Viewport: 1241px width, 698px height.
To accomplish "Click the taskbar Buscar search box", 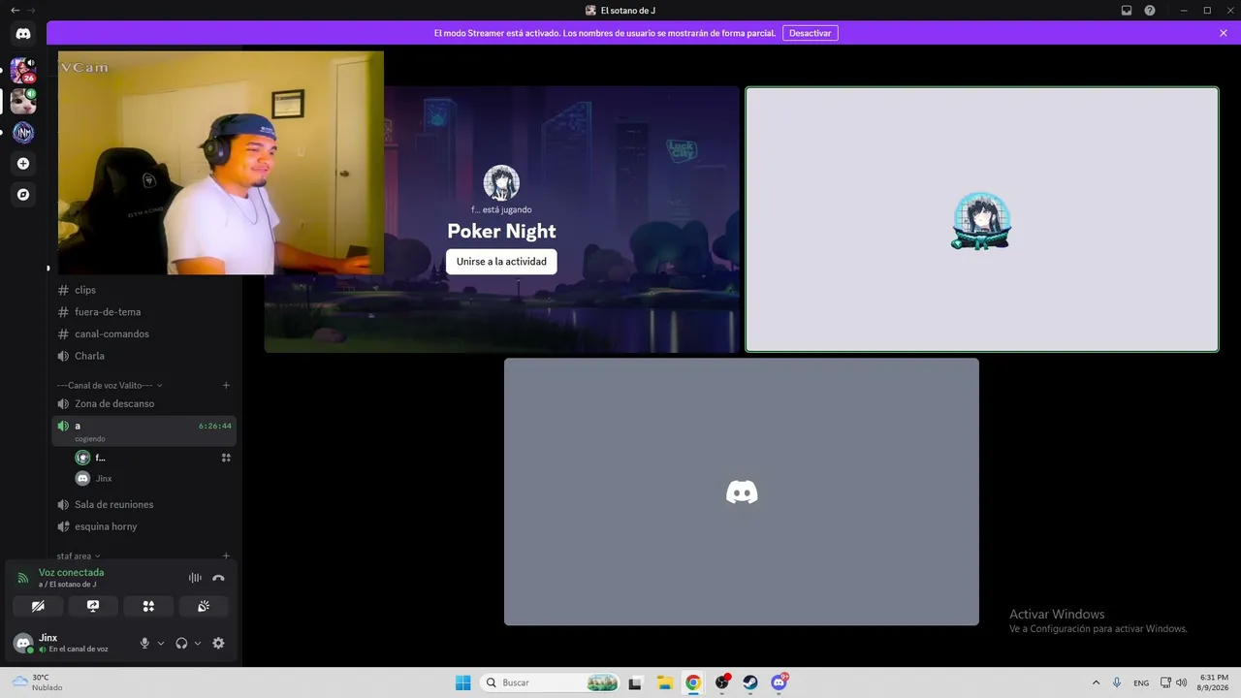I will click(x=551, y=682).
